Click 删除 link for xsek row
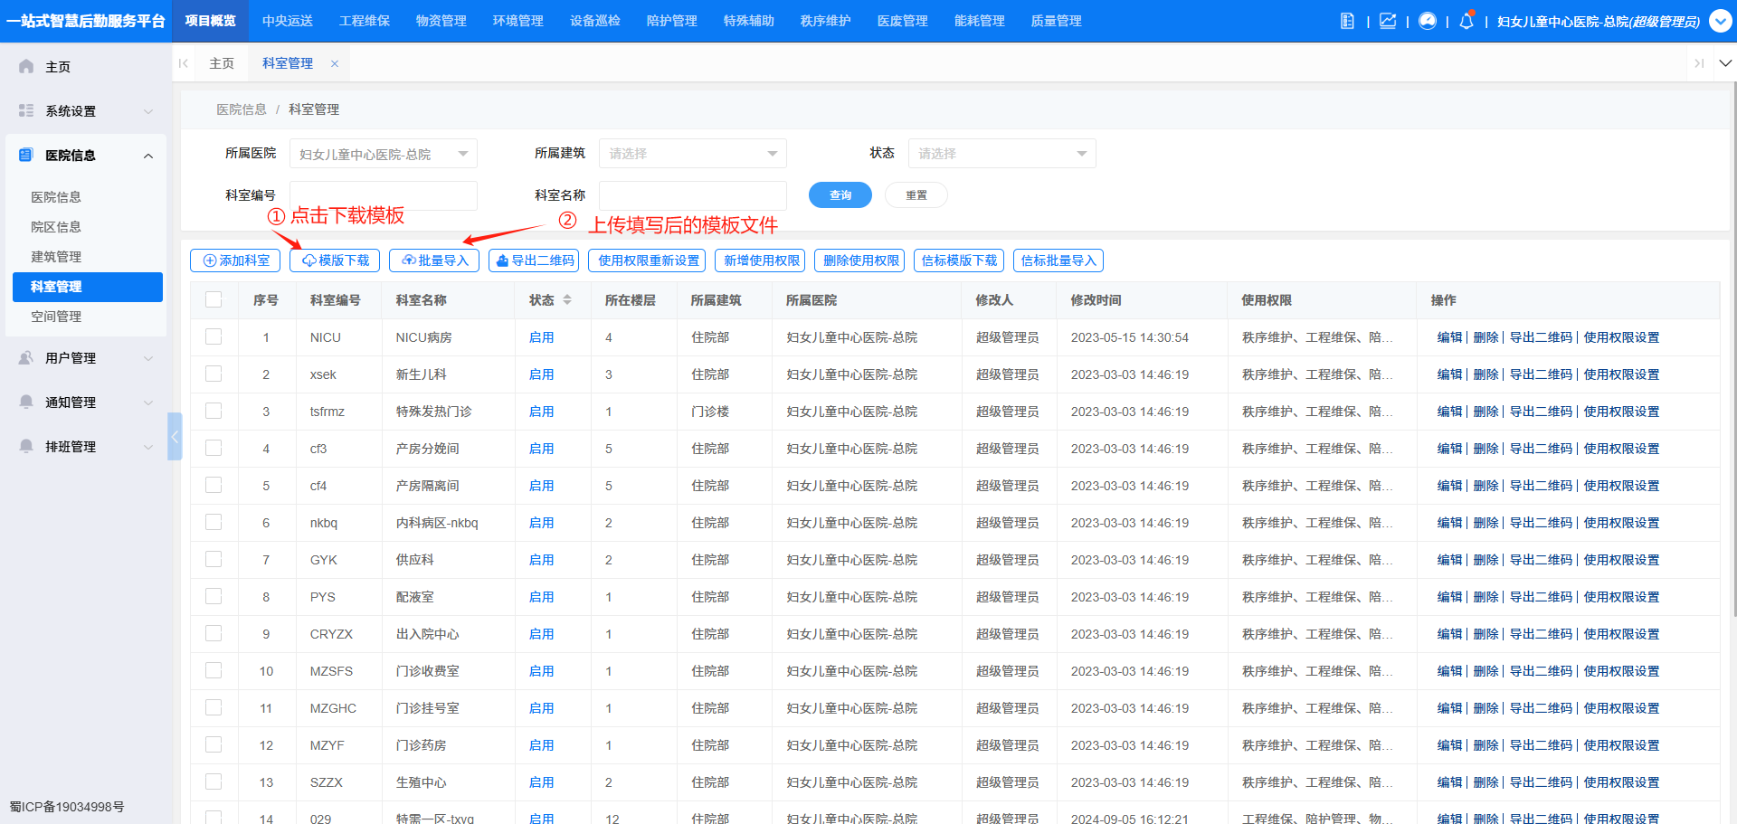 click(1485, 374)
